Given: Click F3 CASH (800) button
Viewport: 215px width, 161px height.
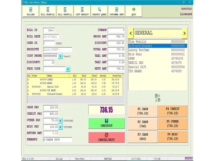Looking at the screenshot, I should (143, 137).
